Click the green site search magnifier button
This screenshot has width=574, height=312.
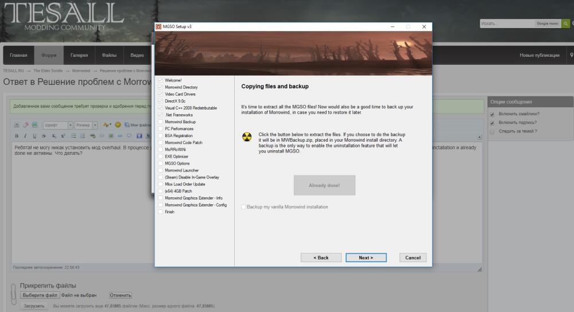coord(565,24)
